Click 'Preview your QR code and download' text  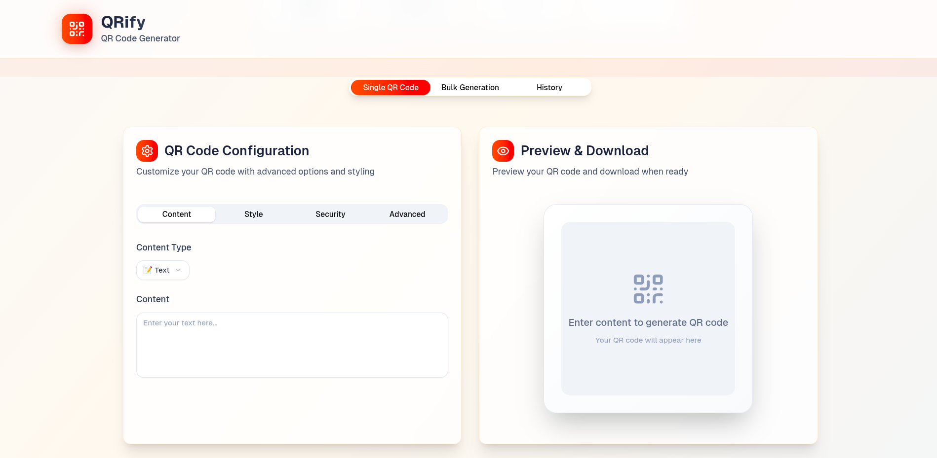(590, 172)
